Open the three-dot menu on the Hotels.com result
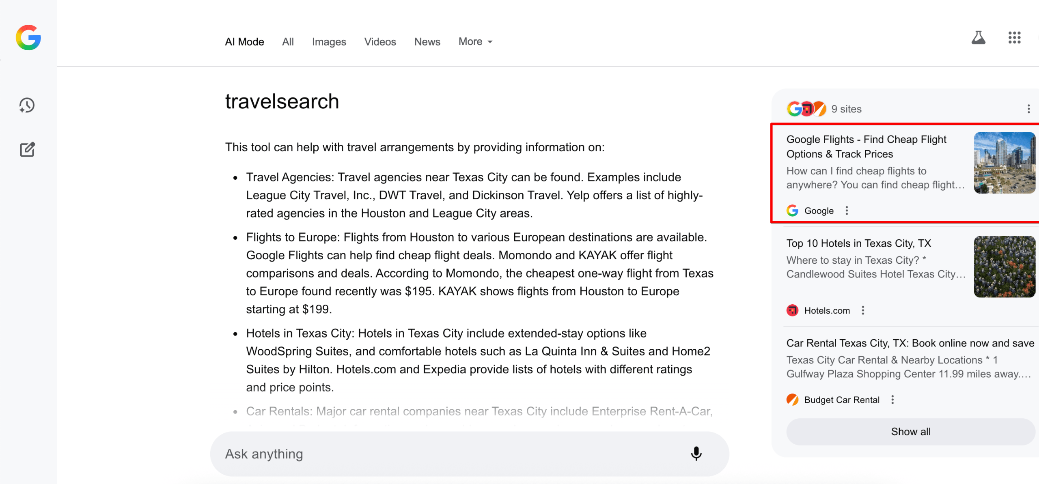Screen dimensions: 1039x484 pyautogui.click(x=863, y=310)
